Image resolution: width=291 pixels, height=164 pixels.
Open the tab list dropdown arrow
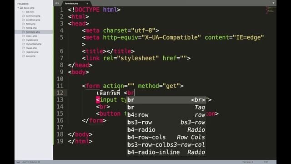(x=273, y=3)
